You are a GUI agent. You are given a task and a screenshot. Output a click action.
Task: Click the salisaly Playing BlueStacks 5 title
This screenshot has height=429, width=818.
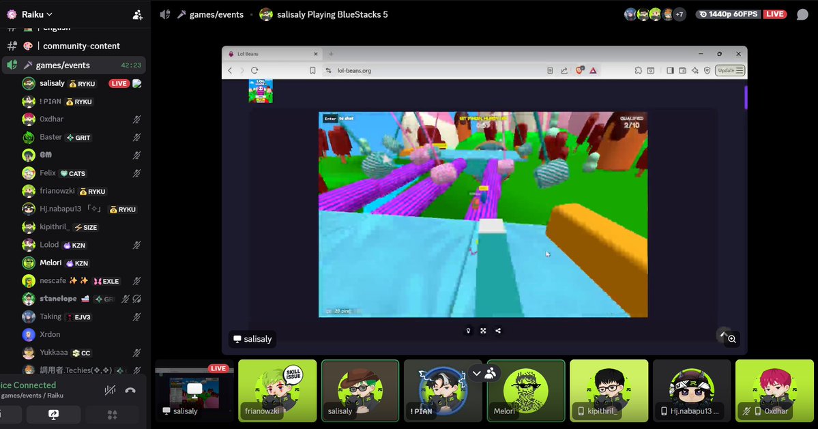332,14
